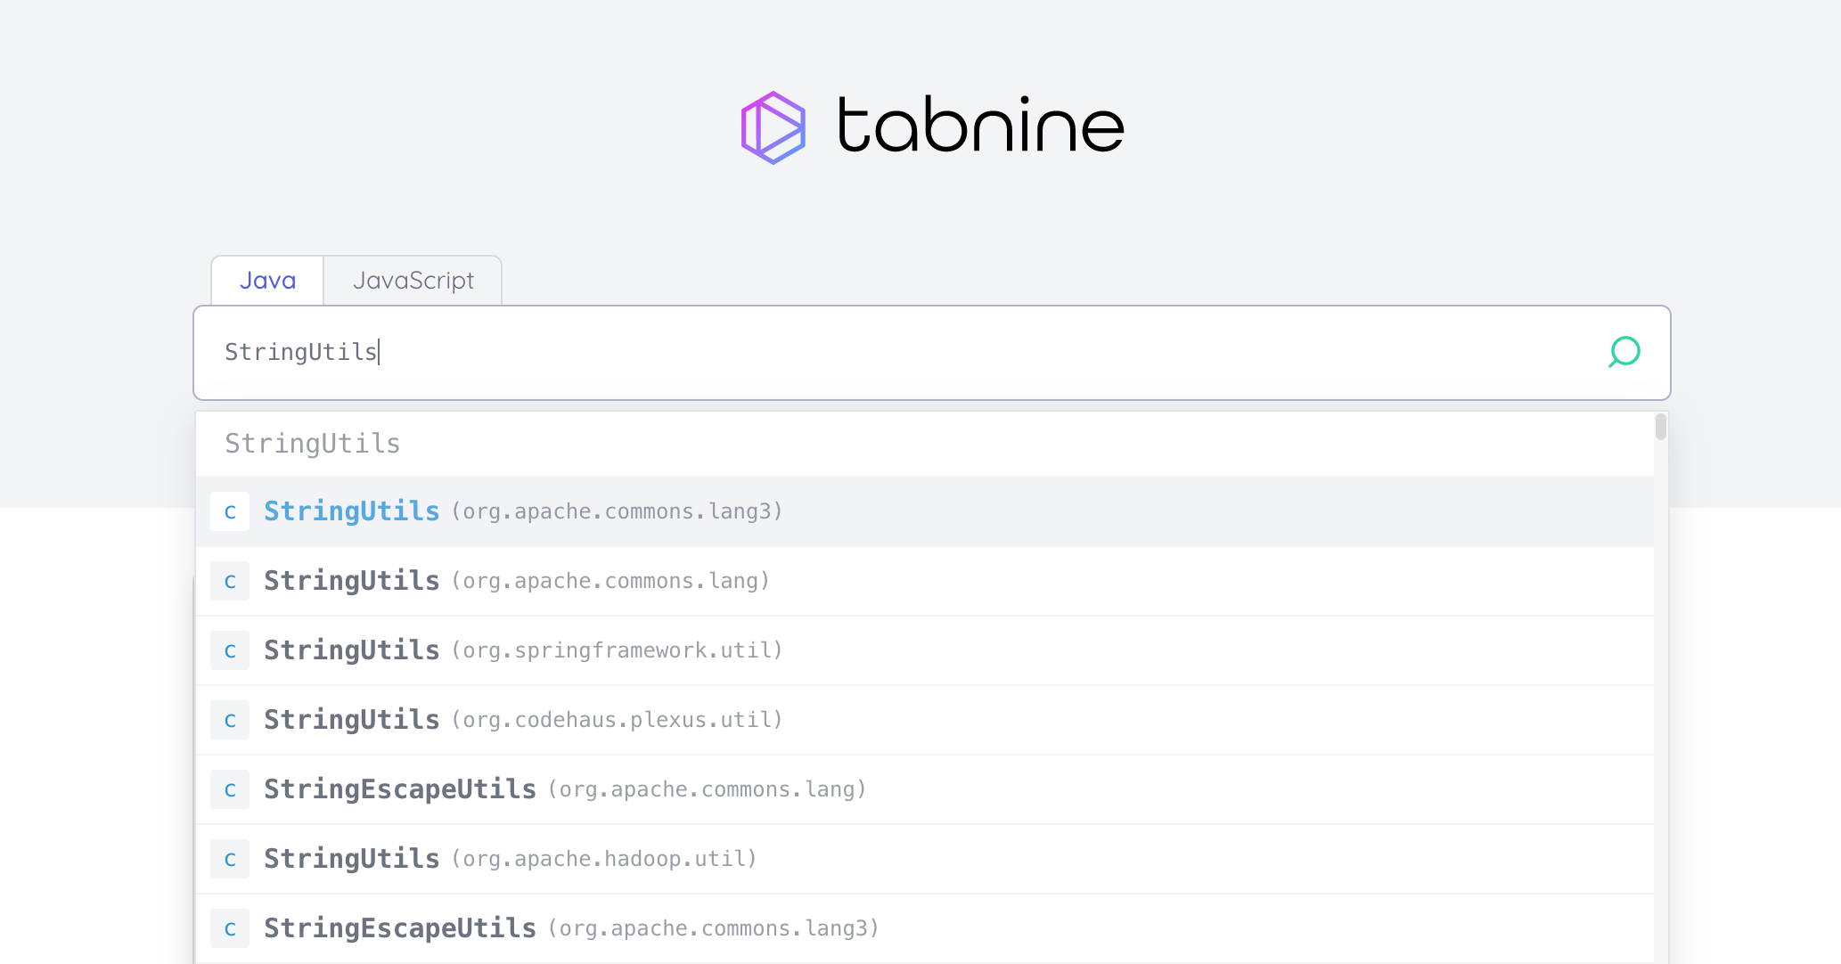Image resolution: width=1841 pixels, height=964 pixels.
Task: Select StringUtils from org.apache.commons.lang3
Action: (x=522, y=511)
